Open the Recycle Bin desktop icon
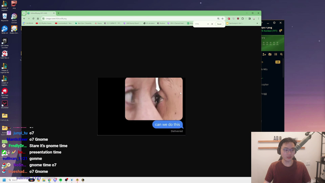This screenshot has height=183, width=325. click(5, 17)
